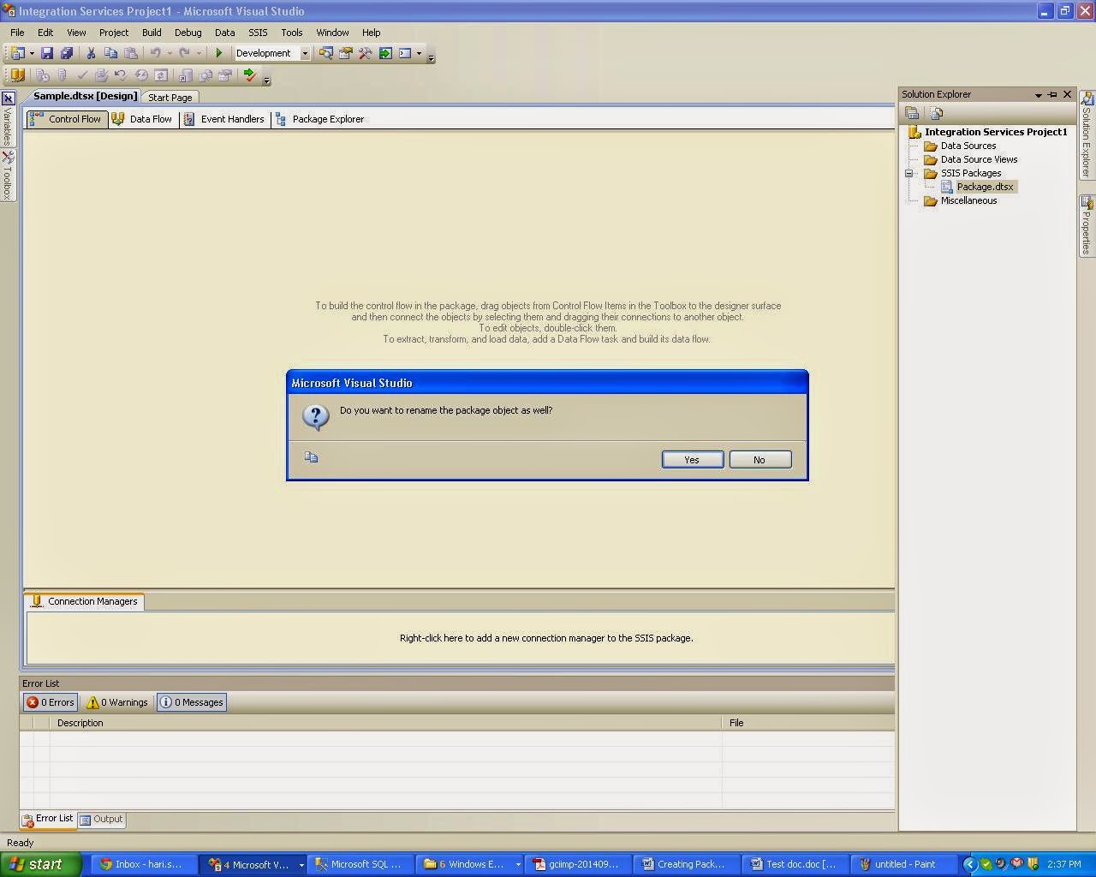1096x877 pixels.
Task: Click the Command Window toolbar icon
Action: click(405, 53)
